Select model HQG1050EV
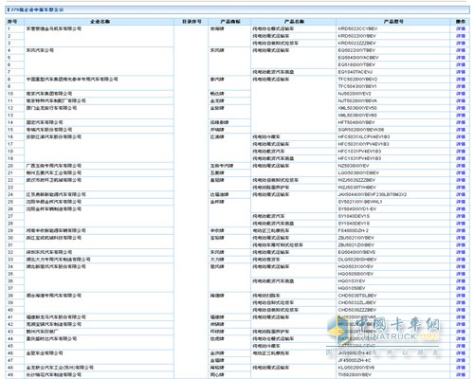Screen dimensions: 474x379 (x=352, y=288)
